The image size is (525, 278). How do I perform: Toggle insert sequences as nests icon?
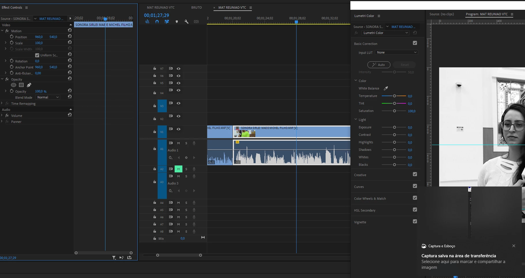coord(147,22)
